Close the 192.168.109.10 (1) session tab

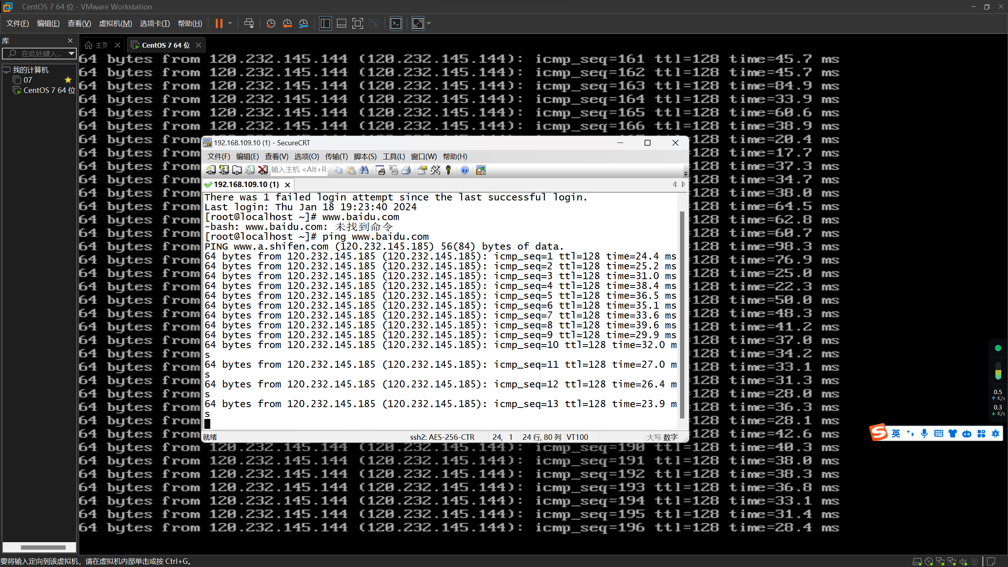pyautogui.click(x=288, y=185)
